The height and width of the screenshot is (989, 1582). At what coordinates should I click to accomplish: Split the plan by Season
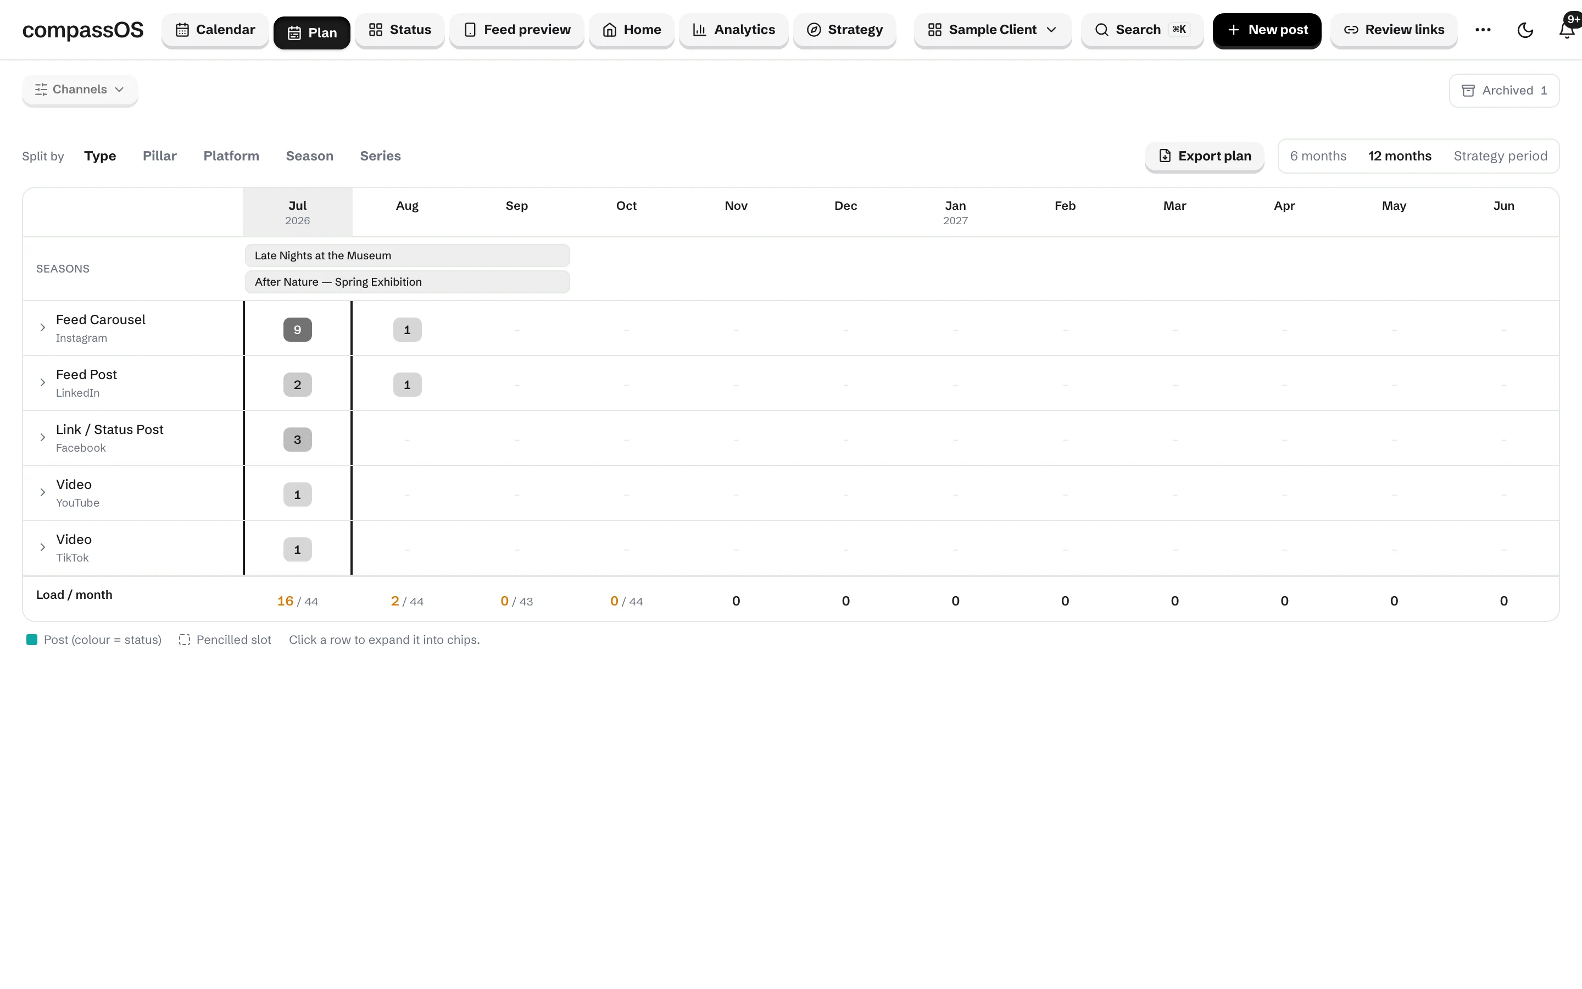[309, 155]
